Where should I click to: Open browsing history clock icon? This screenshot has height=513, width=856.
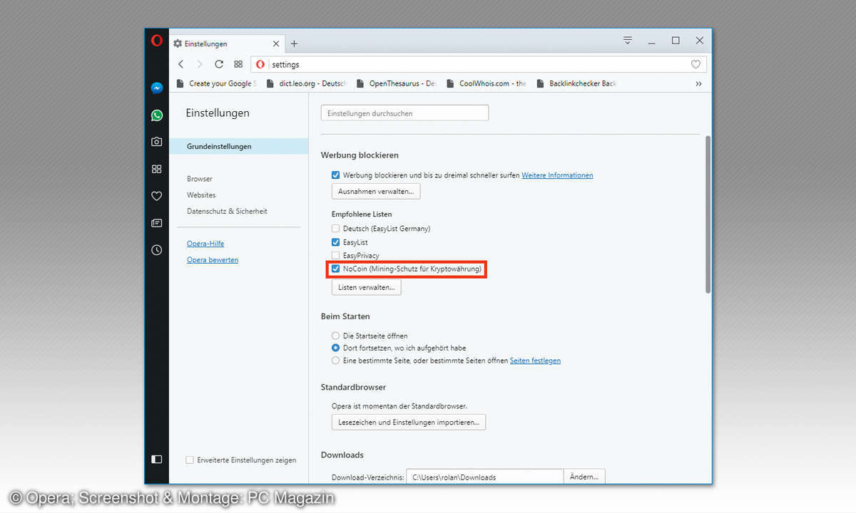pos(157,250)
